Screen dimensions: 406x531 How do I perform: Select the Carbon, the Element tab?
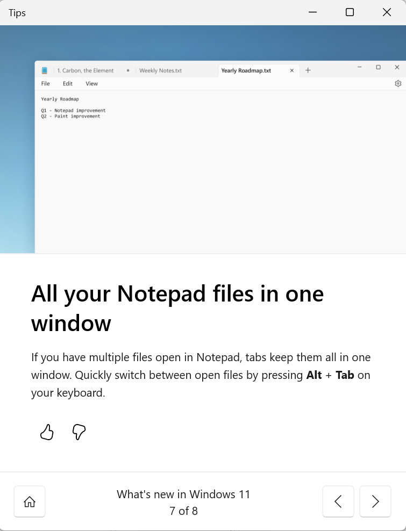click(86, 70)
